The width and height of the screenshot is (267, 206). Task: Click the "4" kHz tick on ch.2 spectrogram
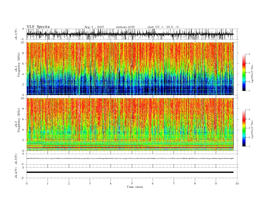24,130
